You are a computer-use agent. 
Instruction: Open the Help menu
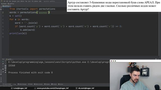pos(40,1)
